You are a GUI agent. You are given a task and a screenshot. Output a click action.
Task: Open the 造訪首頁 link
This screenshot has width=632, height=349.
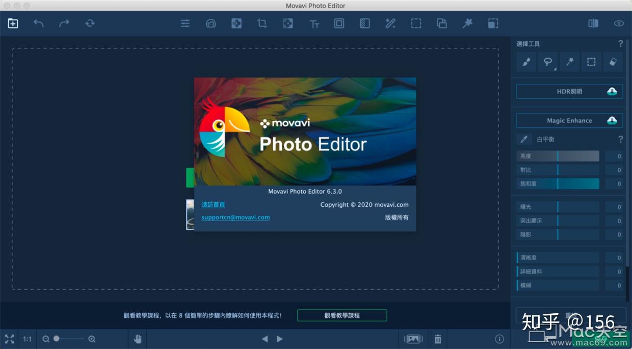pos(213,204)
